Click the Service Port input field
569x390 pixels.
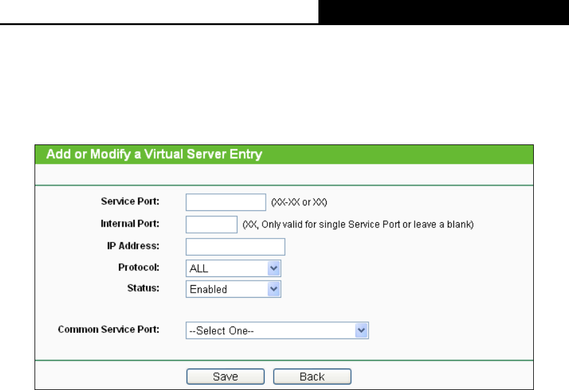tap(225, 202)
